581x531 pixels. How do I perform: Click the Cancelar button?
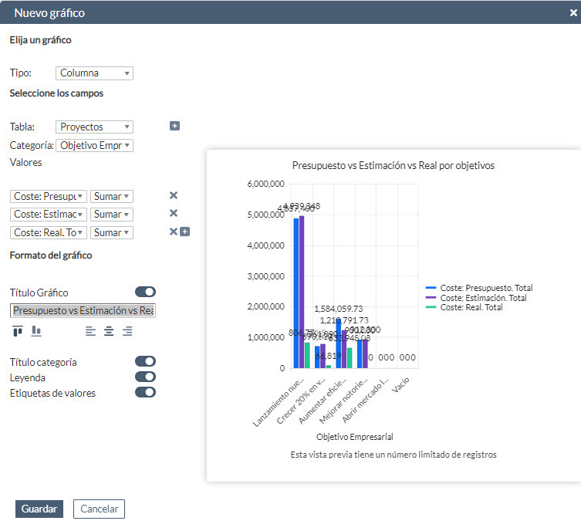(x=99, y=509)
